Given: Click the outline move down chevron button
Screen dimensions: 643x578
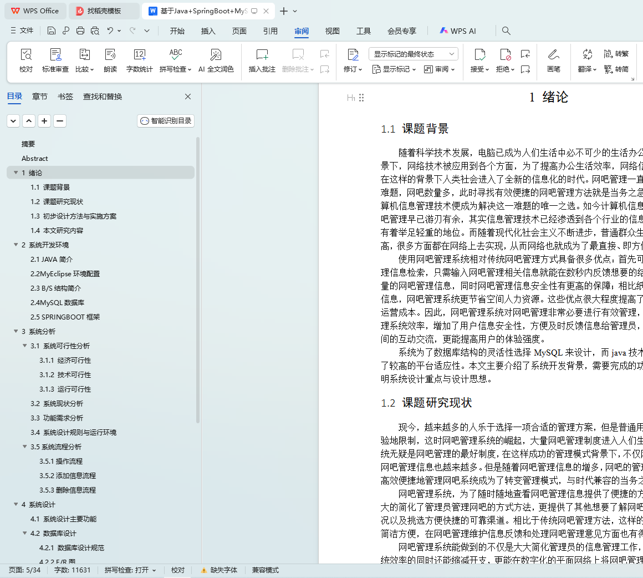Looking at the screenshot, I should pyautogui.click(x=13, y=121).
